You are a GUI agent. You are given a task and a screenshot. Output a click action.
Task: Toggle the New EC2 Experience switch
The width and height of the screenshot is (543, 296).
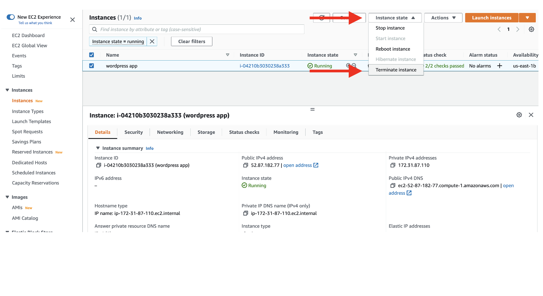point(11,17)
